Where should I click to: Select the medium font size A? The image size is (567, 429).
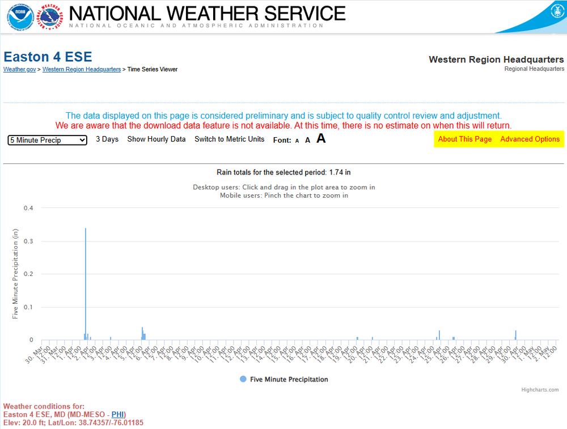point(308,140)
